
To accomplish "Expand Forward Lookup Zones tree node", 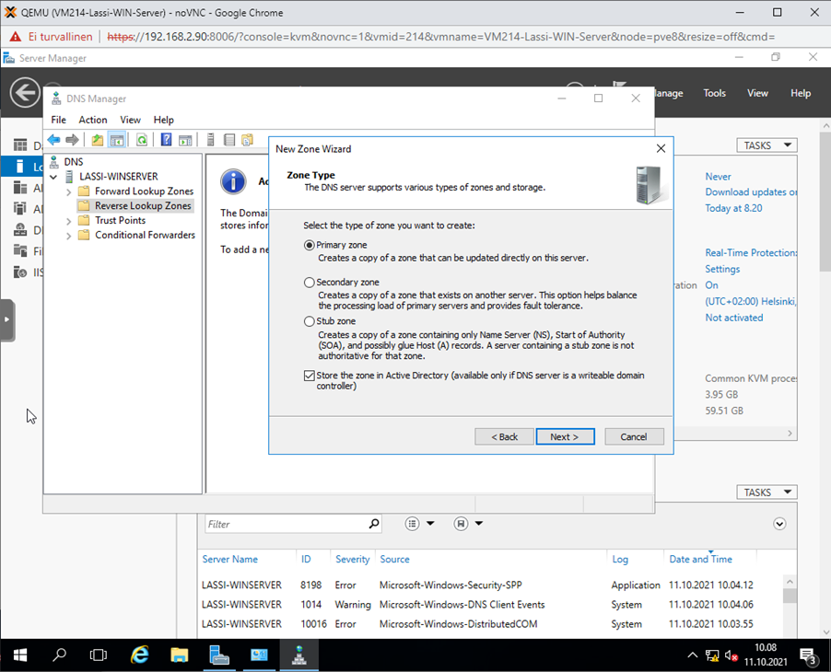I will [68, 191].
